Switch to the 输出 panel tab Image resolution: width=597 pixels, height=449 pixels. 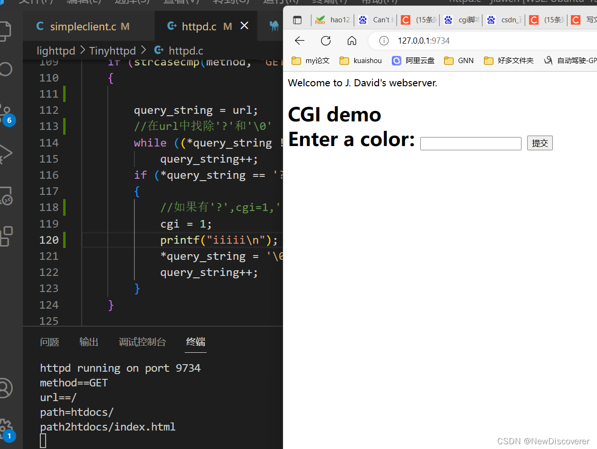click(88, 341)
